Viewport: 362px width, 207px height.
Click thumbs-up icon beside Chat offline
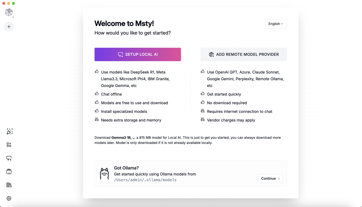[x=97, y=94]
